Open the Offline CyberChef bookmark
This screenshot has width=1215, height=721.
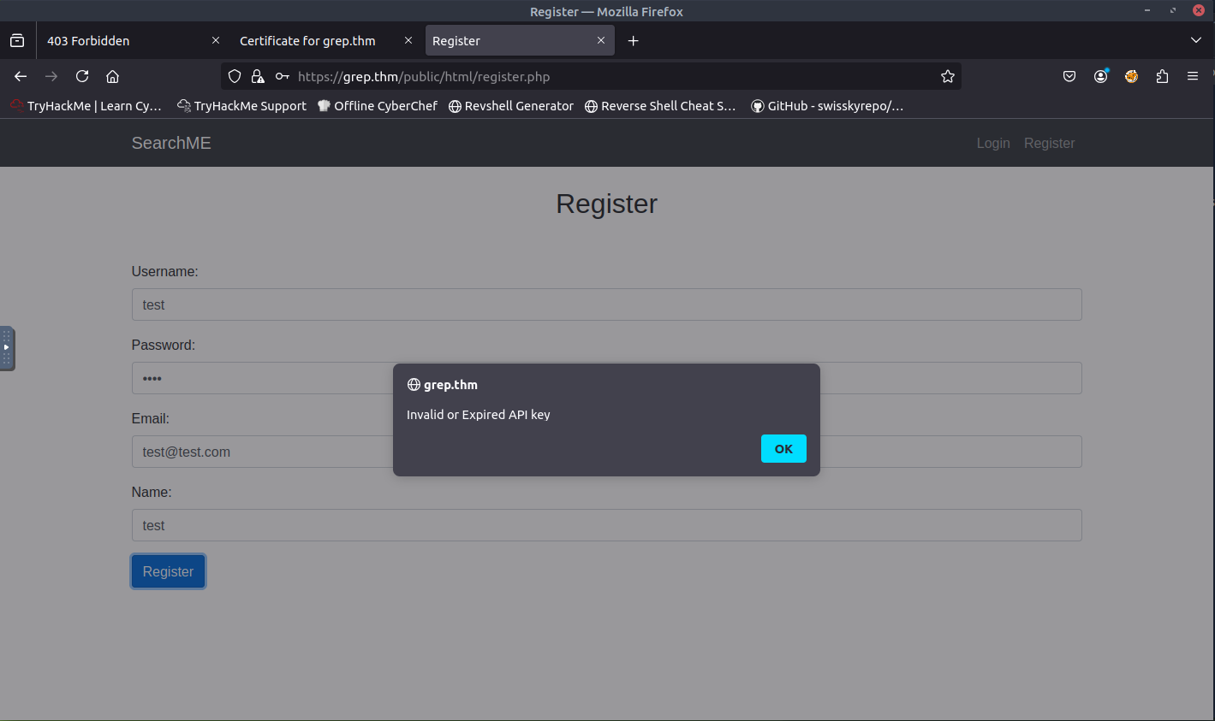click(x=378, y=106)
